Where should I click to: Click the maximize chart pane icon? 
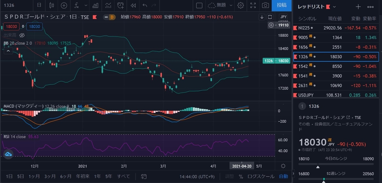click(x=270, y=17)
